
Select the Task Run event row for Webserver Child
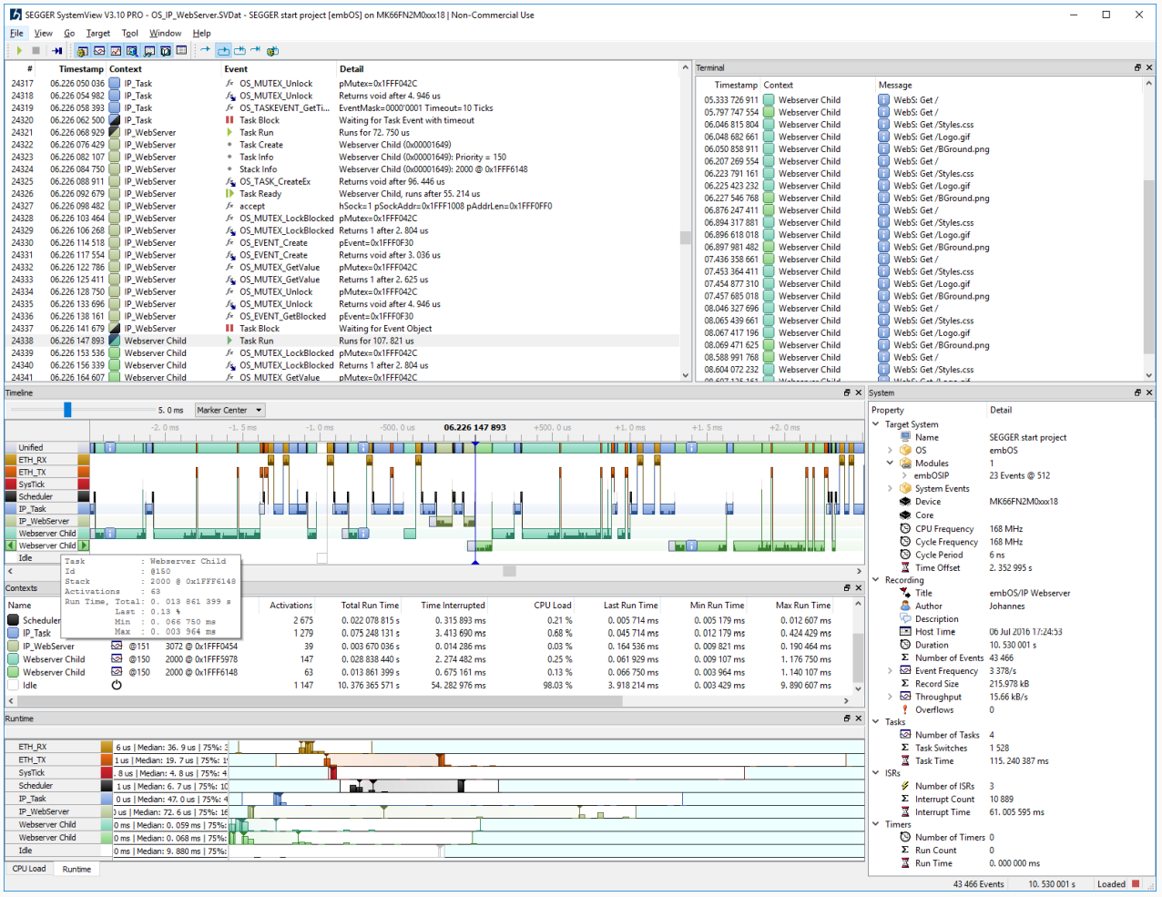(342, 341)
